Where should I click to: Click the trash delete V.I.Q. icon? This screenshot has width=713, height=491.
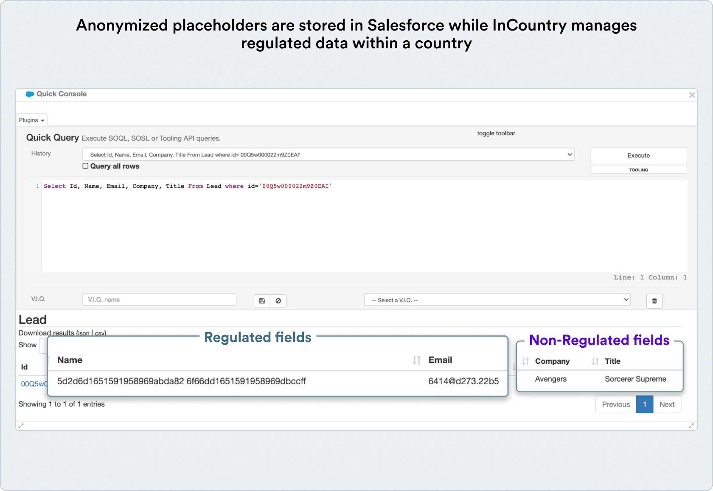coord(654,301)
